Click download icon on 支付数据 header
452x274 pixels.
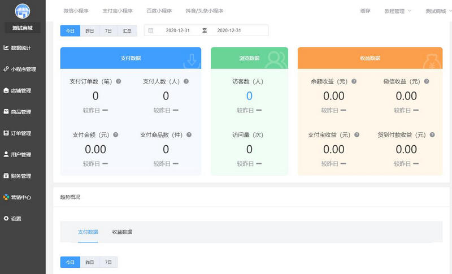(192, 61)
